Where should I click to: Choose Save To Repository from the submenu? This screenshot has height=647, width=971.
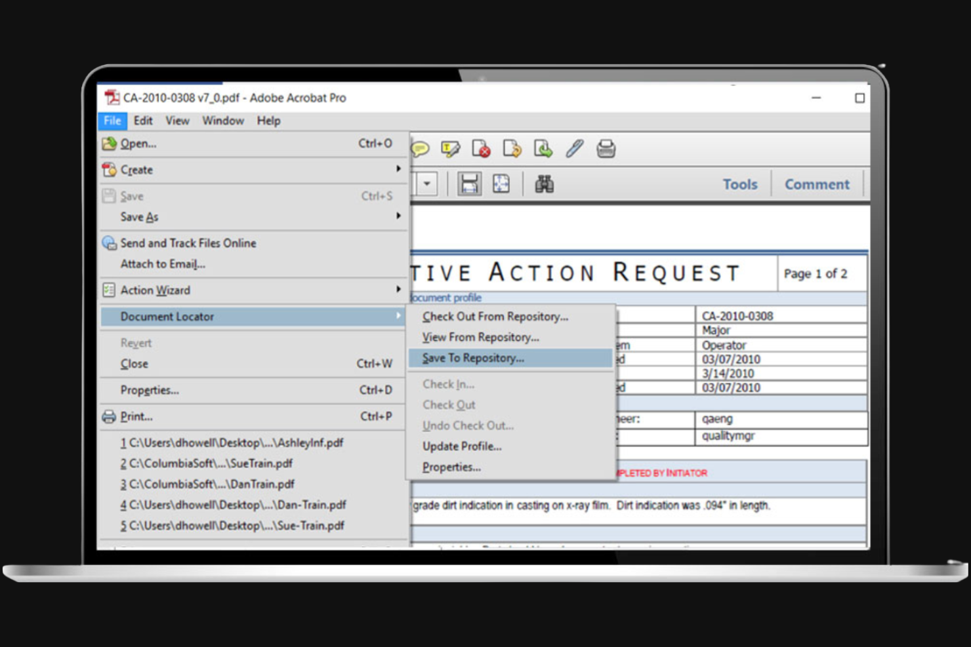point(472,358)
